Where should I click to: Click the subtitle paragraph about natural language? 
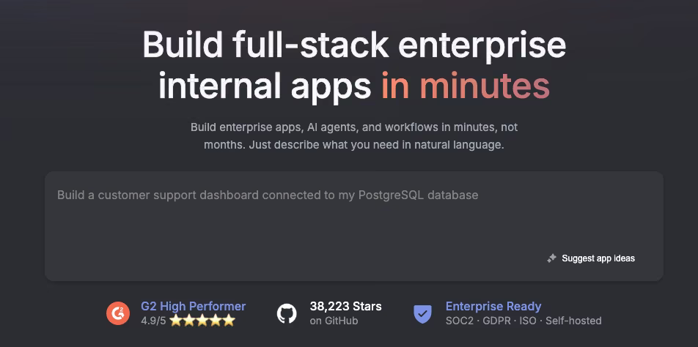(354, 136)
